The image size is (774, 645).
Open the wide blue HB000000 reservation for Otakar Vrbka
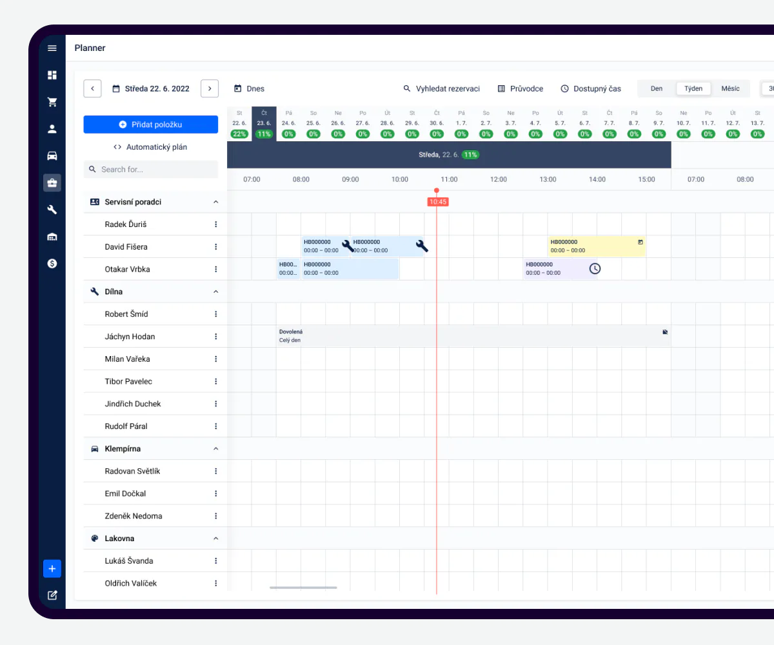[x=350, y=268]
